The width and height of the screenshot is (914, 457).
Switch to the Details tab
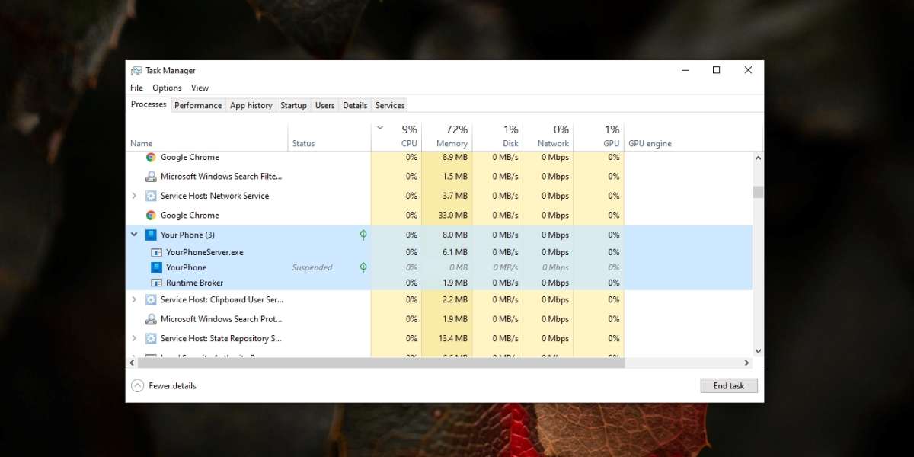(x=355, y=106)
